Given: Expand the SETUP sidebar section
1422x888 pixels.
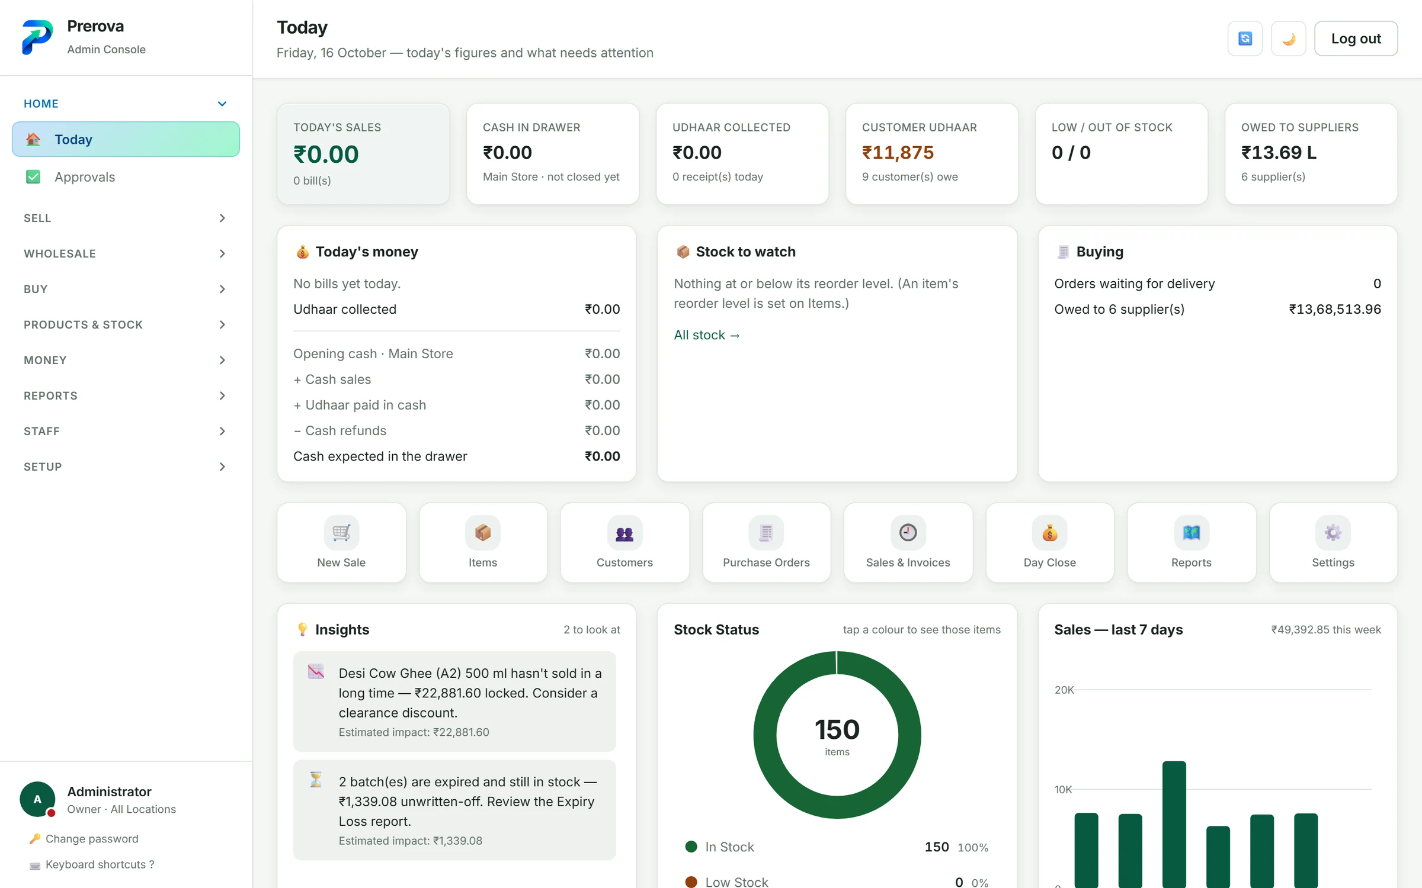Looking at the screenshot, I should click(x=126, y=466).
